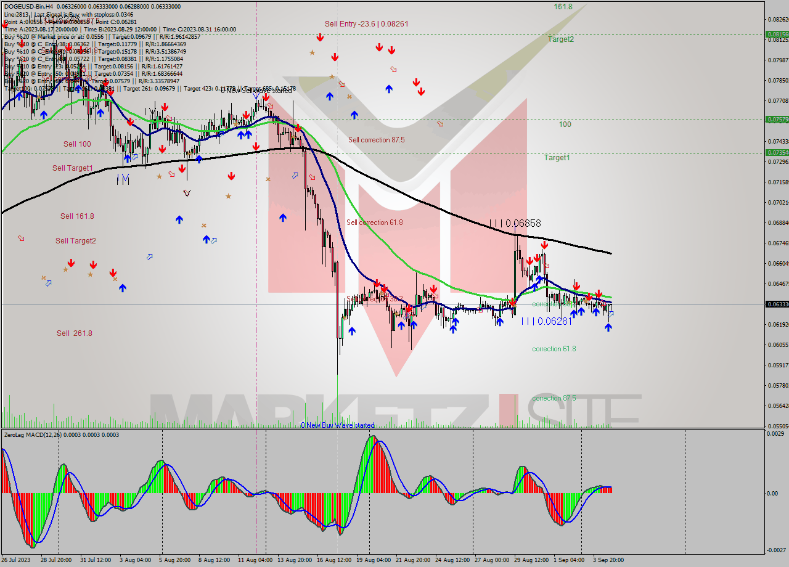
Task: Click the '0 New Sell wave started' label
Action: tap(256, 91)
